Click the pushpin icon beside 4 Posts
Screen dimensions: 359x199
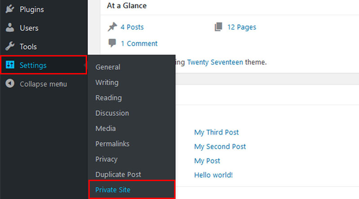112,27
